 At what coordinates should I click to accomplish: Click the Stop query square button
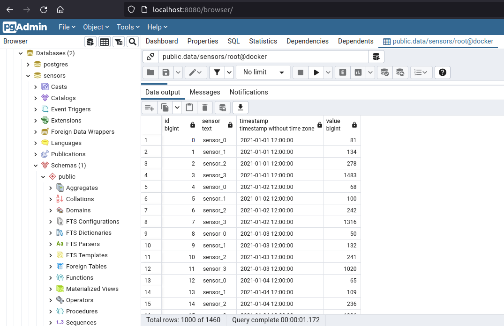pos(301,72)
